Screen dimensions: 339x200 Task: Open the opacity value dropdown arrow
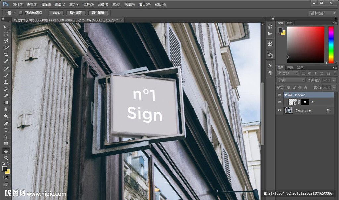(334, 80)
